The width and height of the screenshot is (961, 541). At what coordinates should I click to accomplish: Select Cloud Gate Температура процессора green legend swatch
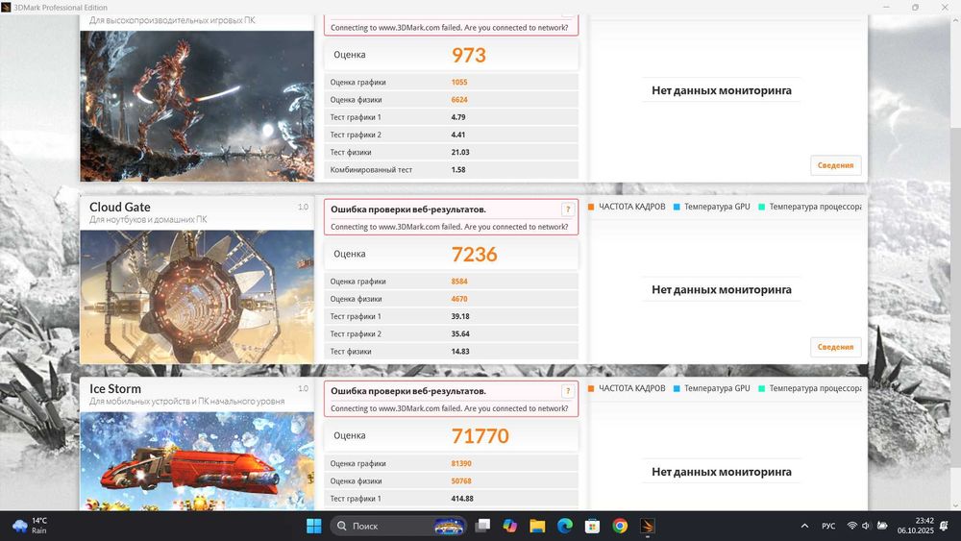[x=761, y=208]
